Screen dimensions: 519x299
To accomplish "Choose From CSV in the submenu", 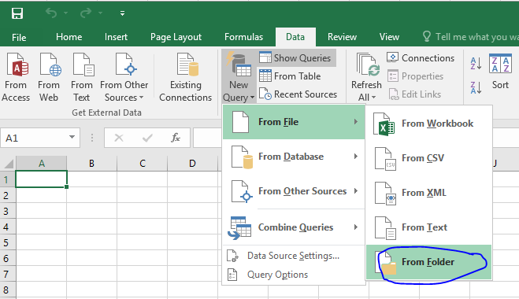I will (429, 158).
